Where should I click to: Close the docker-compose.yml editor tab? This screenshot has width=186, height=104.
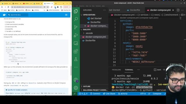(173, 10)
